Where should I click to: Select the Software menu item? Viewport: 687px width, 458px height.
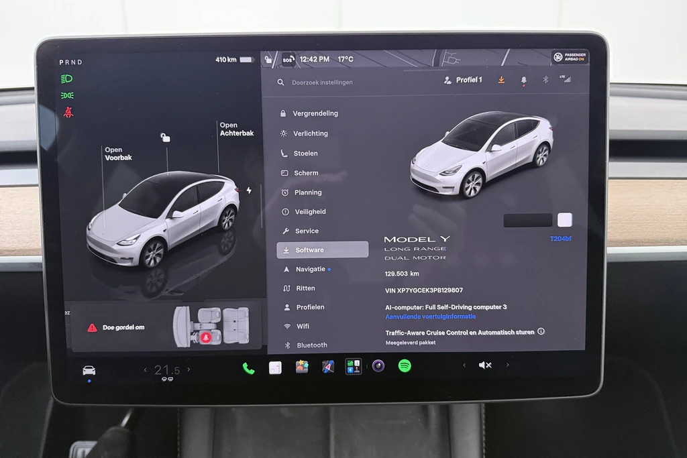[323, 250]
